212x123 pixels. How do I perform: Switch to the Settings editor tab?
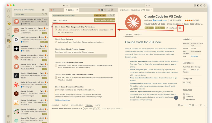coord(71,10)
